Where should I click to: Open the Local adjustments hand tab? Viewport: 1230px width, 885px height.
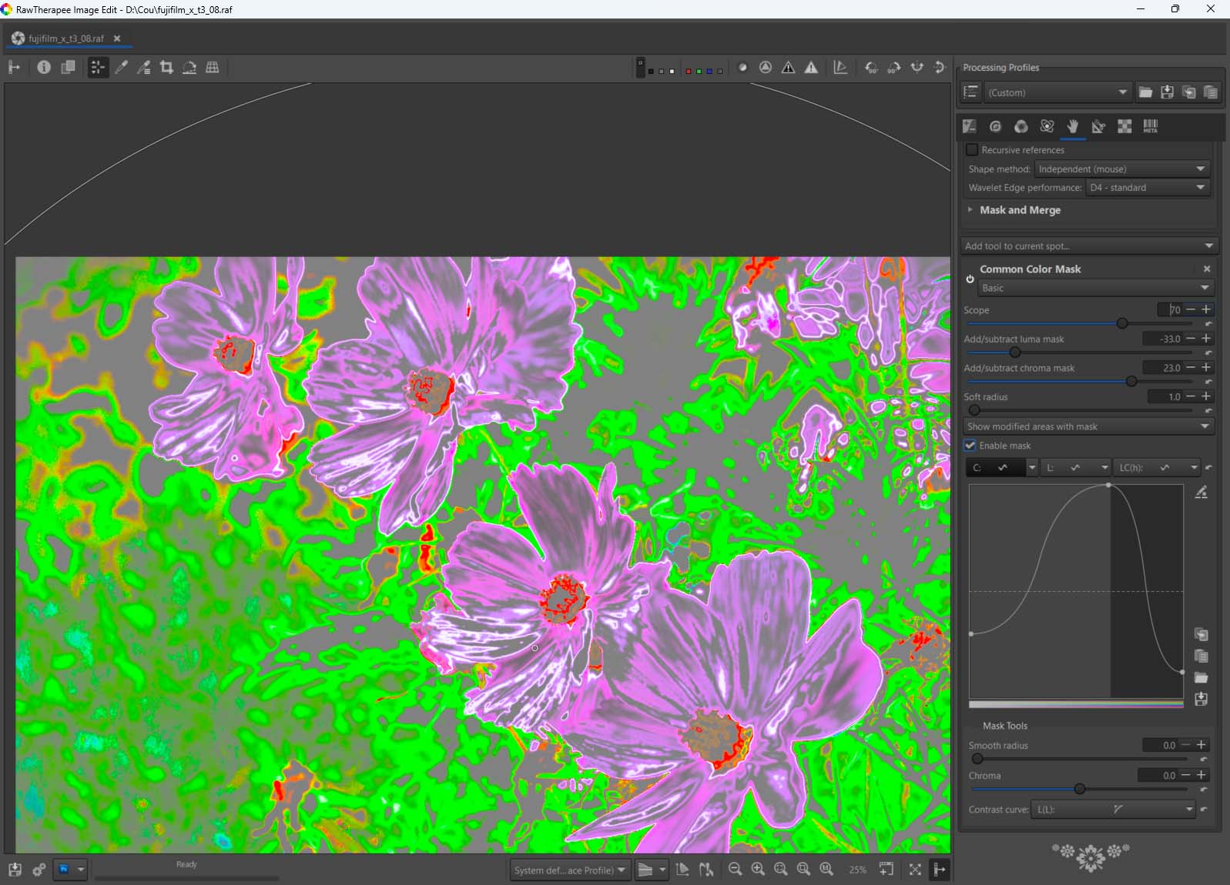point(1073,126)
